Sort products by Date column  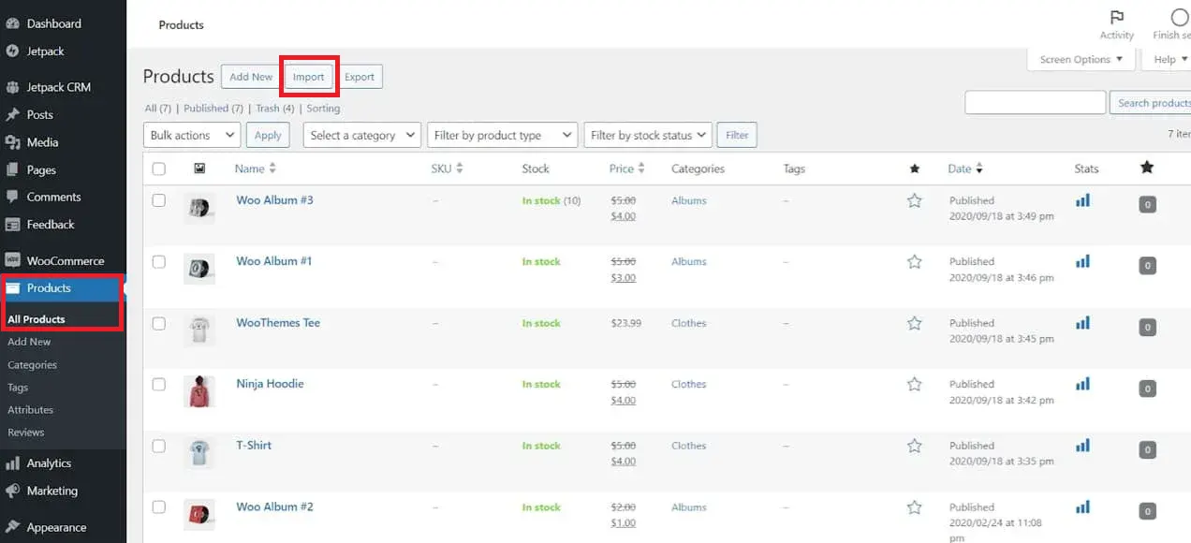tap(965, 169)
